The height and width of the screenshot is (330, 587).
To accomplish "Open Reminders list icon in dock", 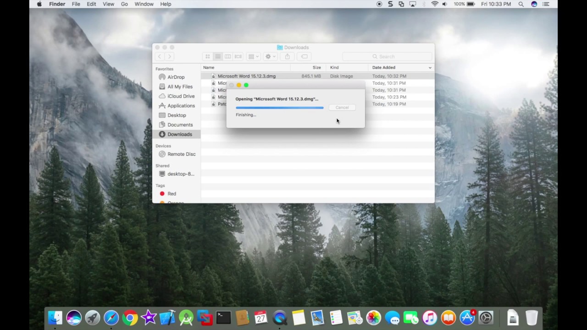I will point(336,318).
